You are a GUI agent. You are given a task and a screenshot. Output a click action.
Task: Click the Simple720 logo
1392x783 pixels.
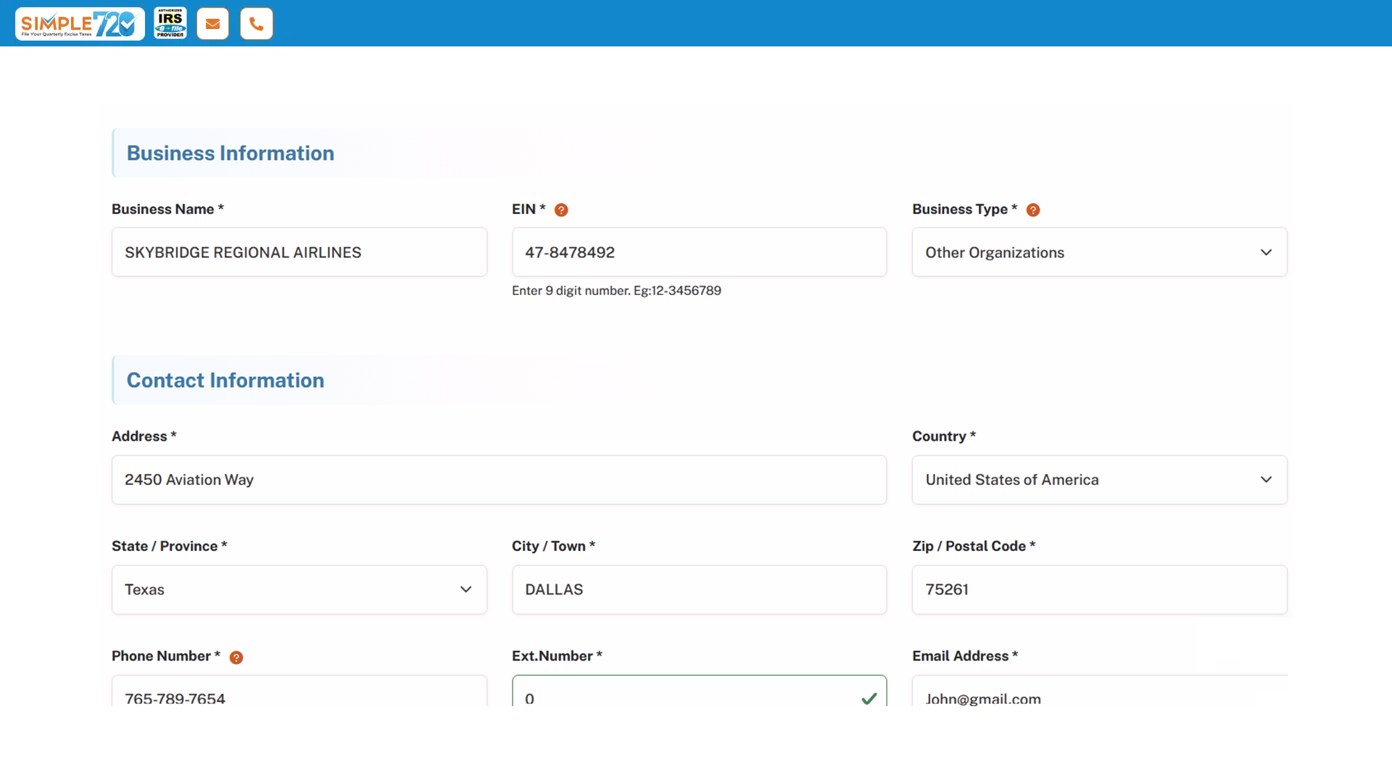click(x=80, y=23)
